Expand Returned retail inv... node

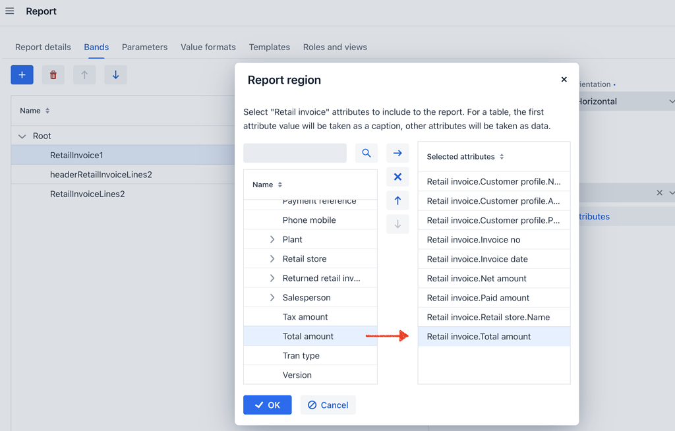pyautogui.click(x=272, y=278)
